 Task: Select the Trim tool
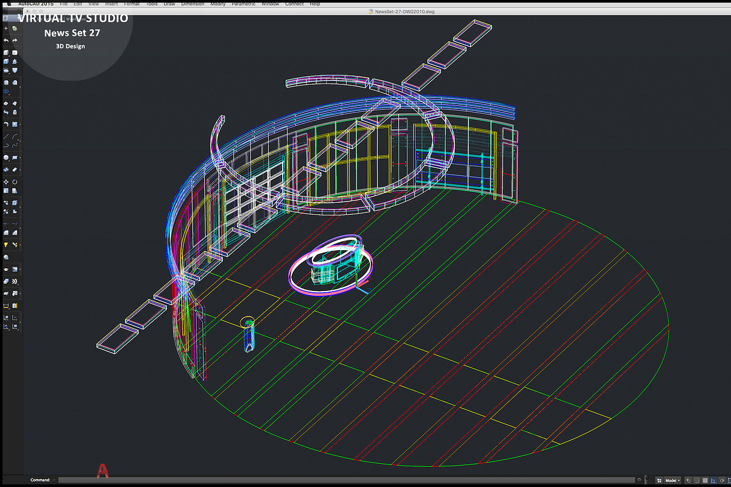[x=6, y=223]
